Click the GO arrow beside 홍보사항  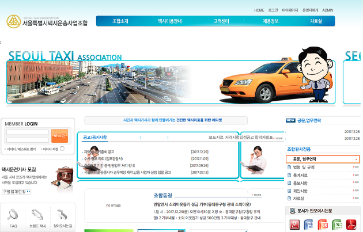(356, 182)
